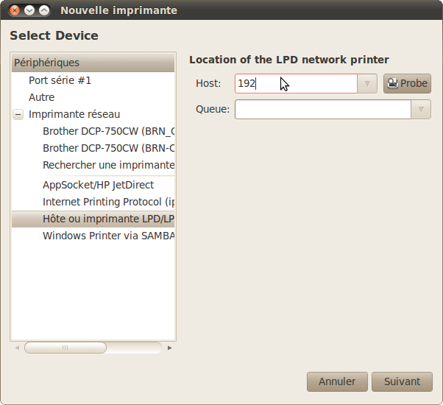Image resolution: width=443 pixels, height=405 pixels.
Task: Select Autre in device list
Action: [x=41, y=97]
